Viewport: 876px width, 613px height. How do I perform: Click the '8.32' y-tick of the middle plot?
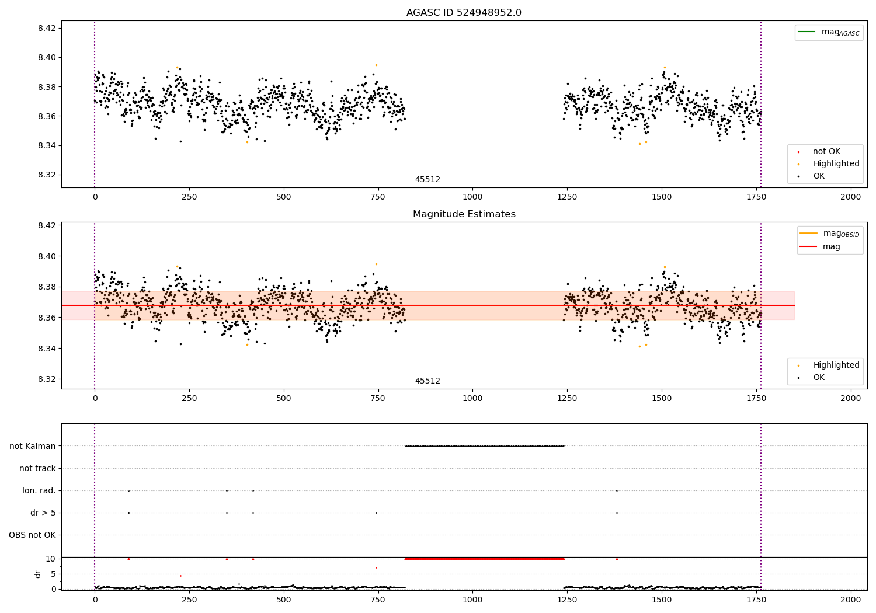pos(48,379)
